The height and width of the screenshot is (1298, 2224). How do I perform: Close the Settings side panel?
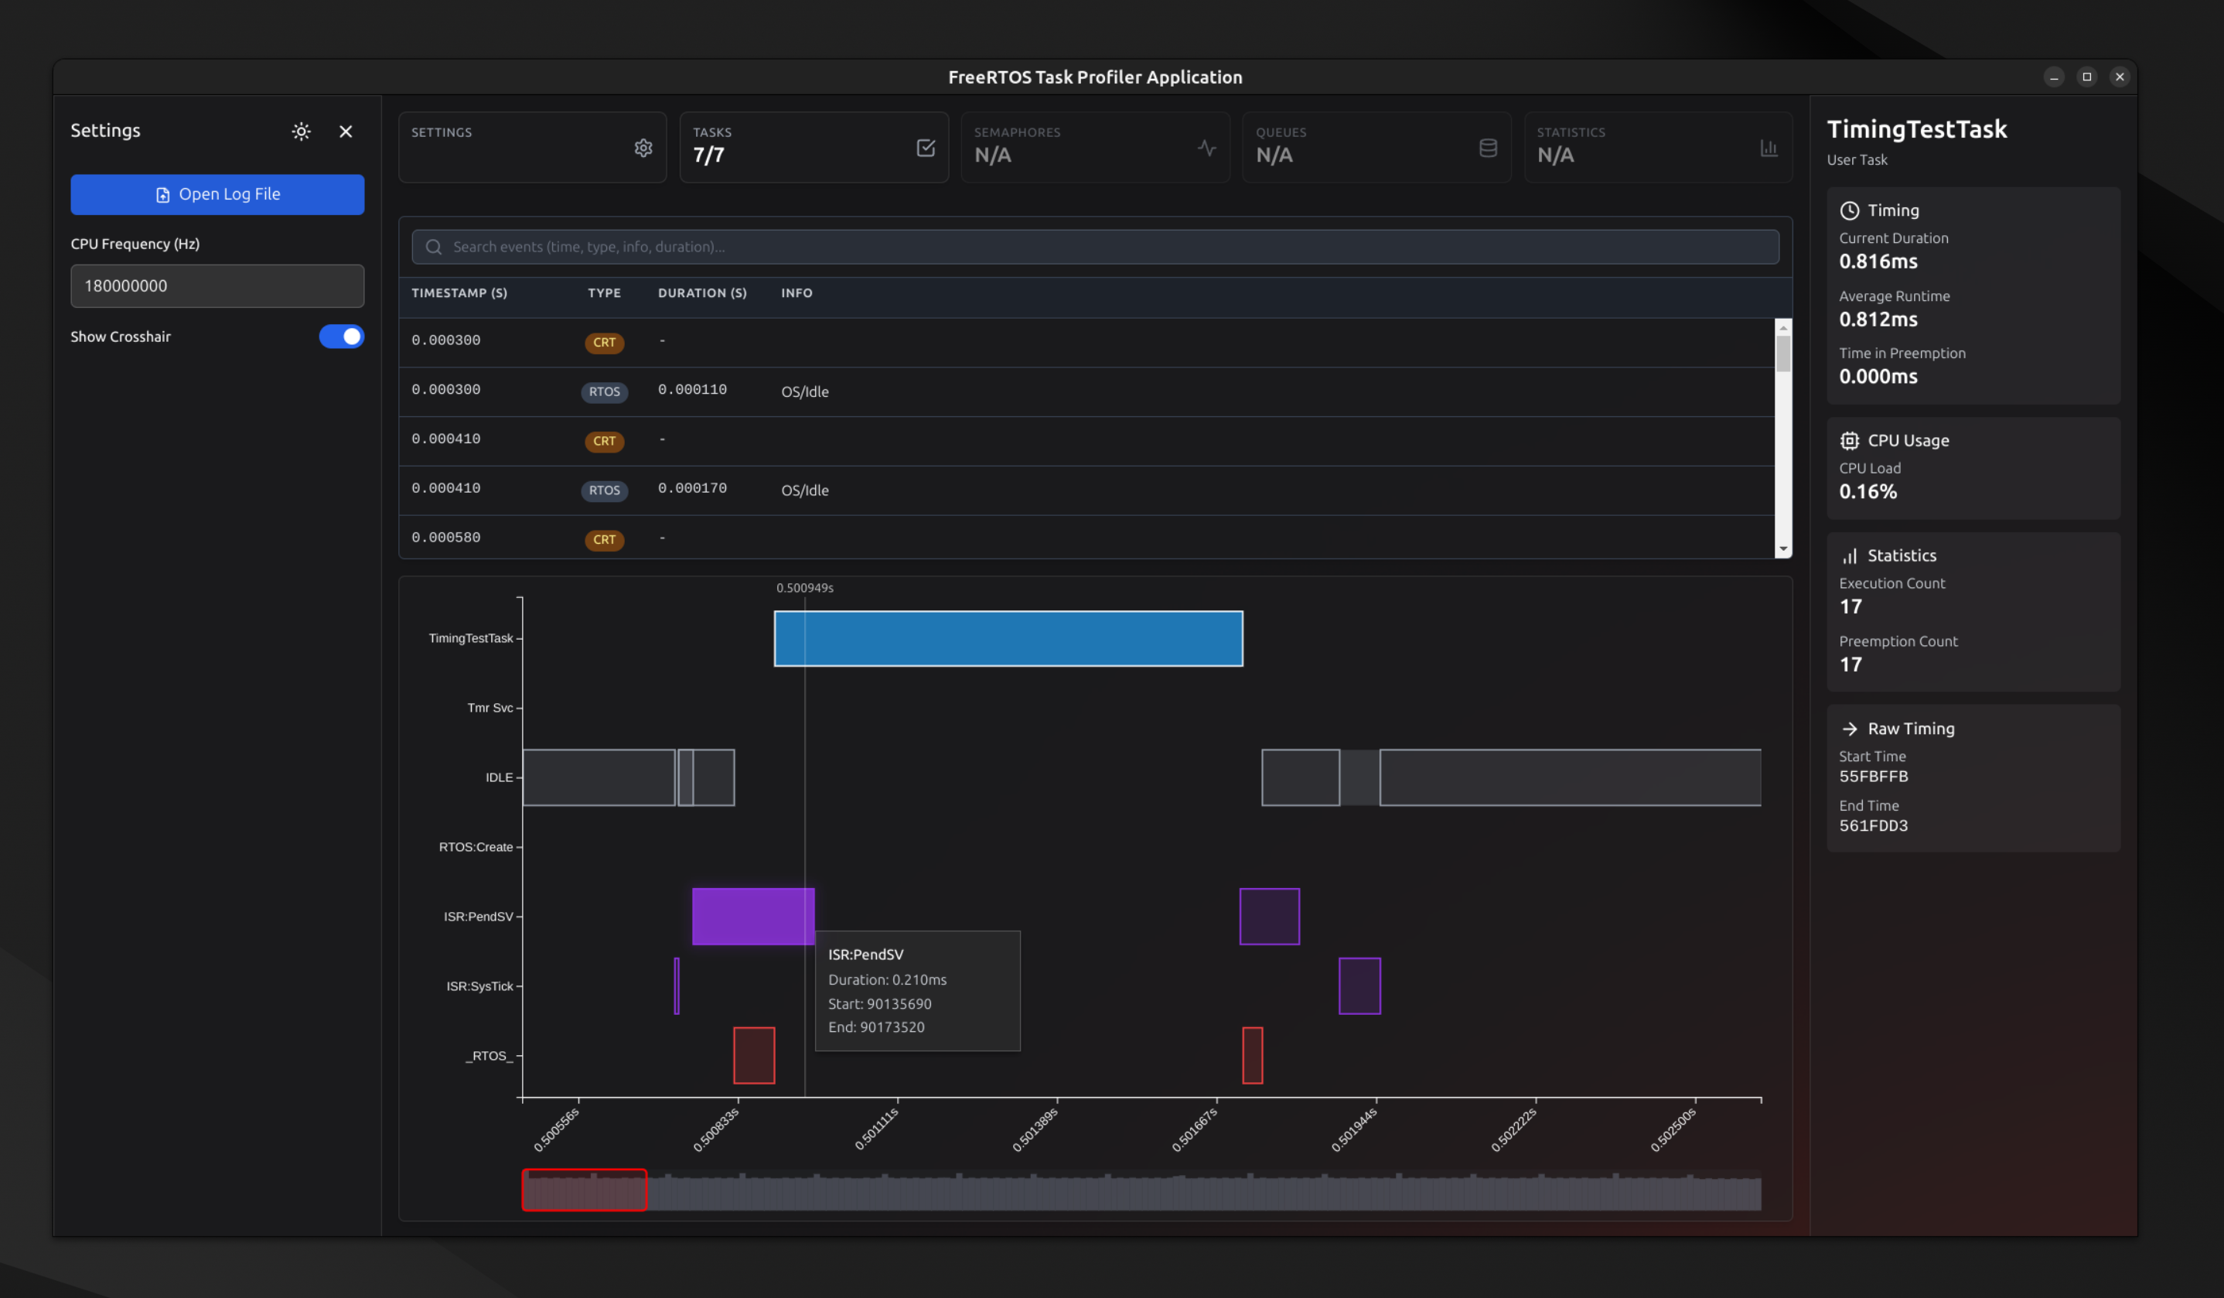pos(346,132)
